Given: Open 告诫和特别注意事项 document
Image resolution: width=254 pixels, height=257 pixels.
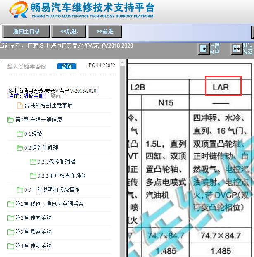Looking at the screenshot, I should tap(48, 105).
